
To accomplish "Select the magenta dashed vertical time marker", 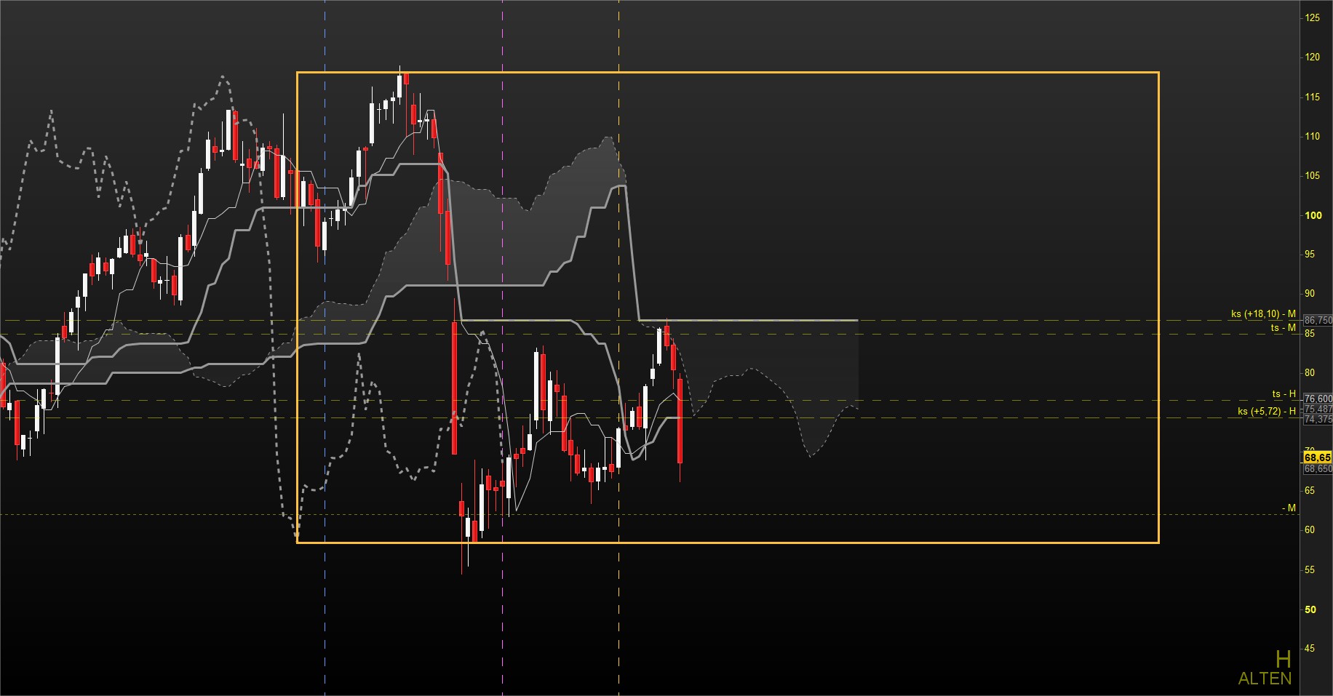I will 503,348.
